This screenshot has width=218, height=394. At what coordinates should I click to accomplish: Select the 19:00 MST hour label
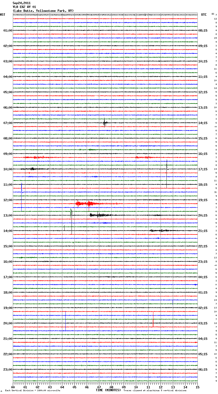8,308
